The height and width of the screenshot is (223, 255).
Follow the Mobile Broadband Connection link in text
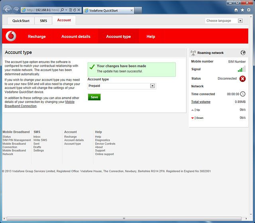(39, 104)
